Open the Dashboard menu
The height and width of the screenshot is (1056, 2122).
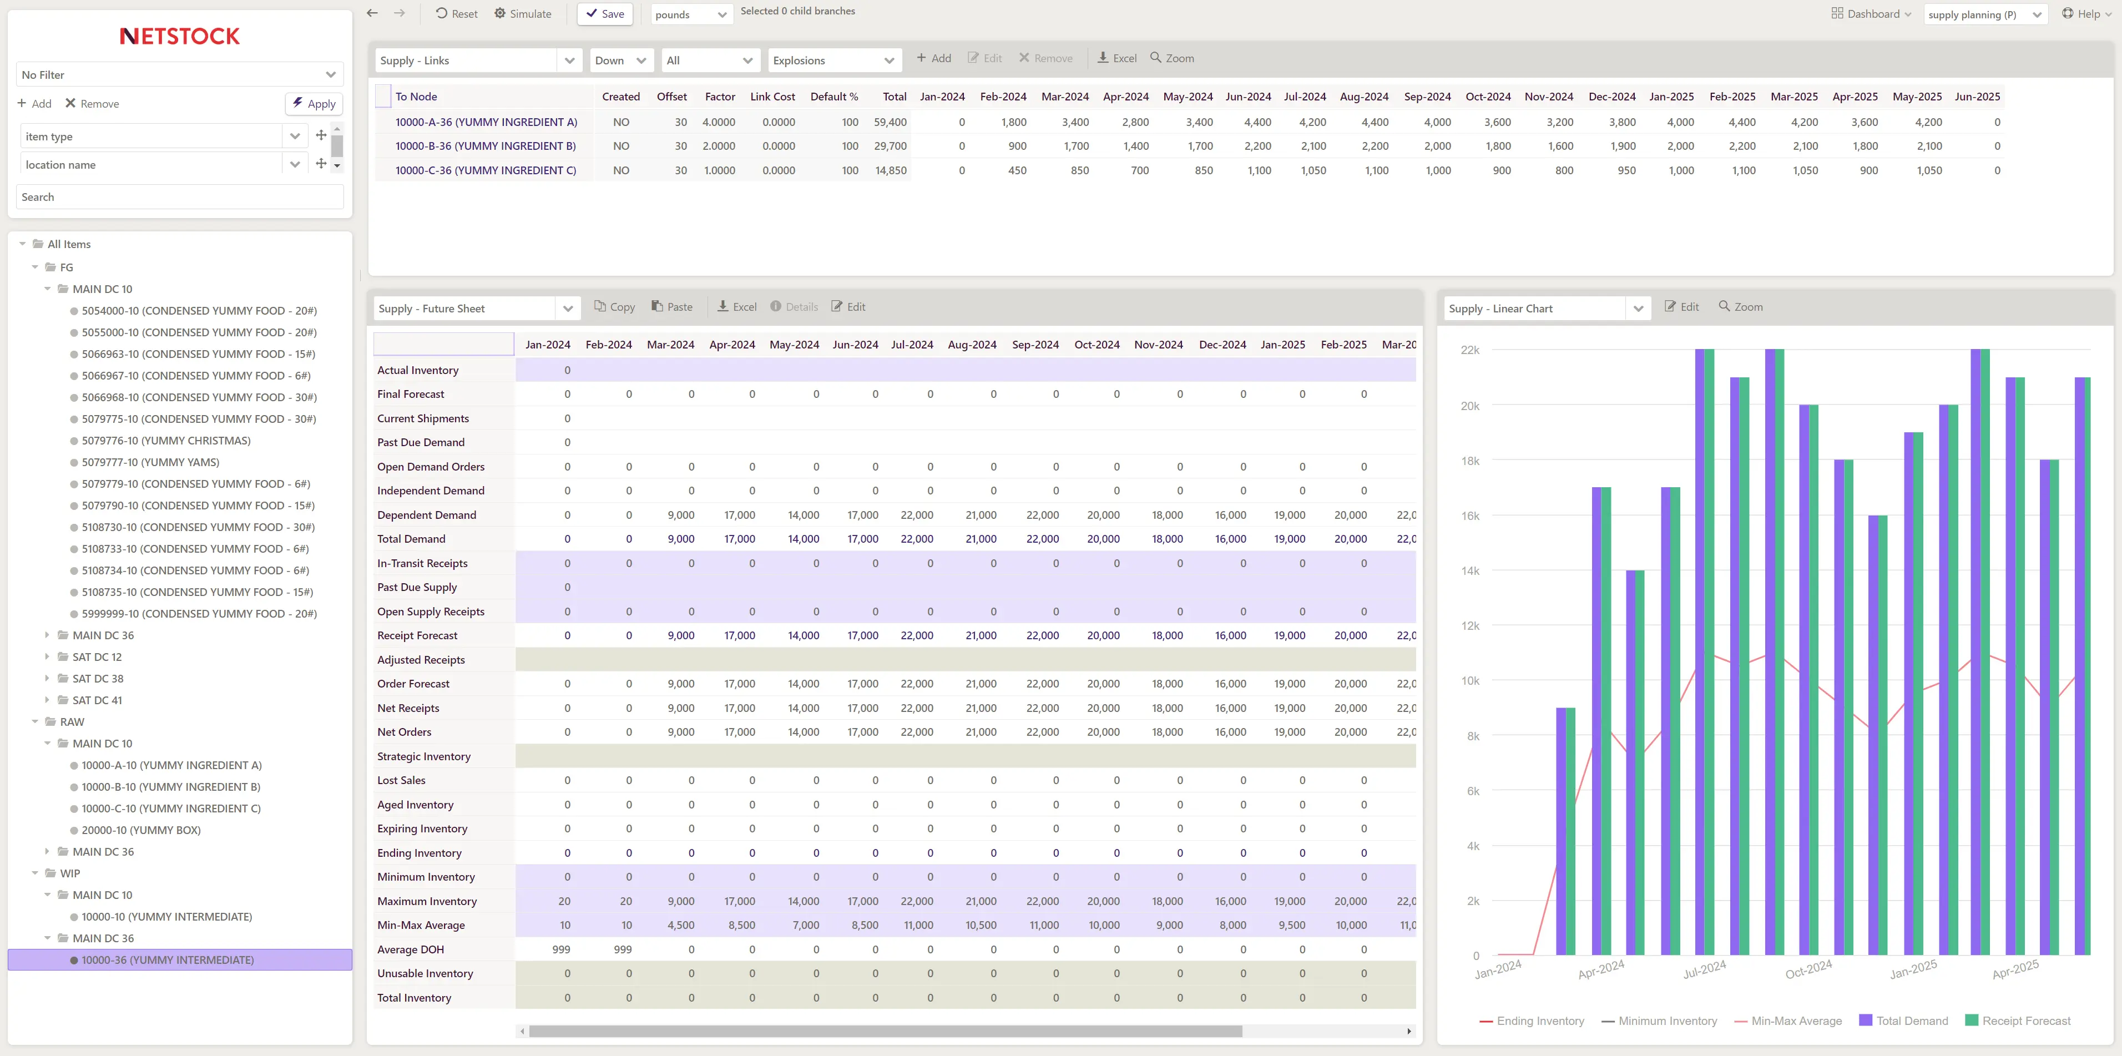click(x=1871, y=13)
